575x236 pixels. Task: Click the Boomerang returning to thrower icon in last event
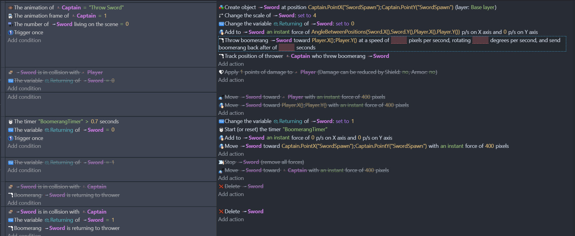coord(11,228)
